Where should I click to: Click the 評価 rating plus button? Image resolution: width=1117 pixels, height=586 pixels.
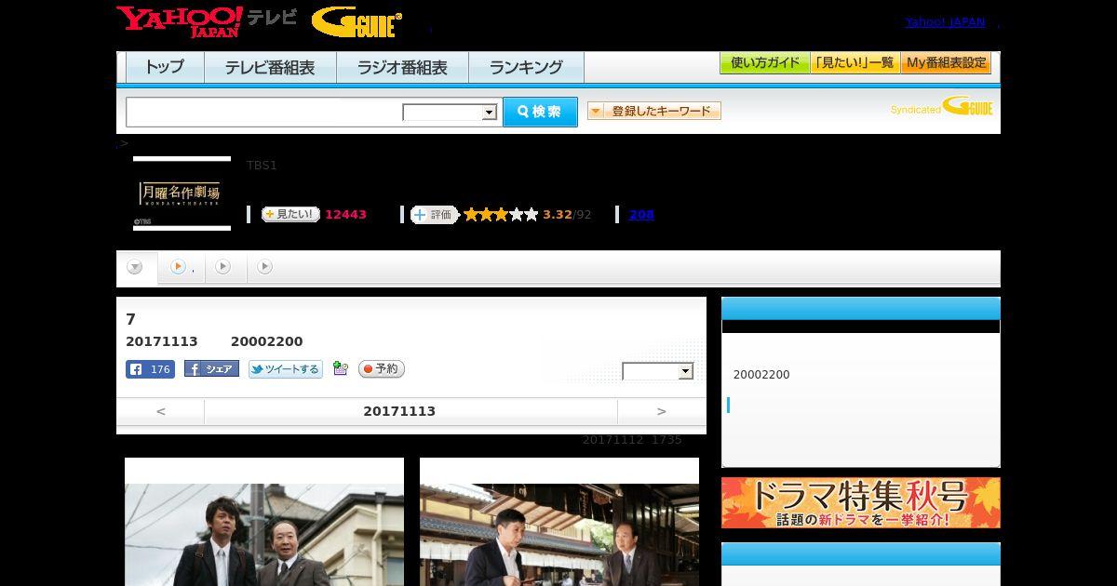pyautogui.click(x=435, y=215)
